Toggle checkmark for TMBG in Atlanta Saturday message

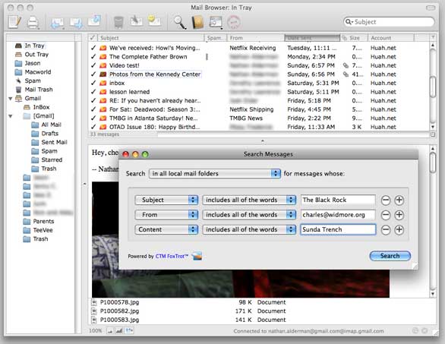pyautogui.click(x=93, y=118)
